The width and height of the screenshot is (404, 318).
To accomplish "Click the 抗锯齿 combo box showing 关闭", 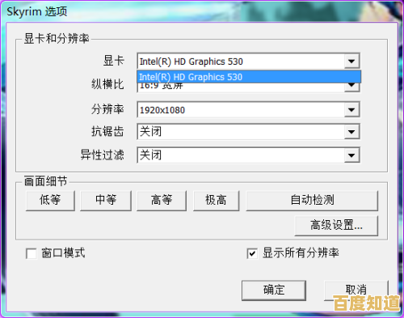I will coord(248,132).
